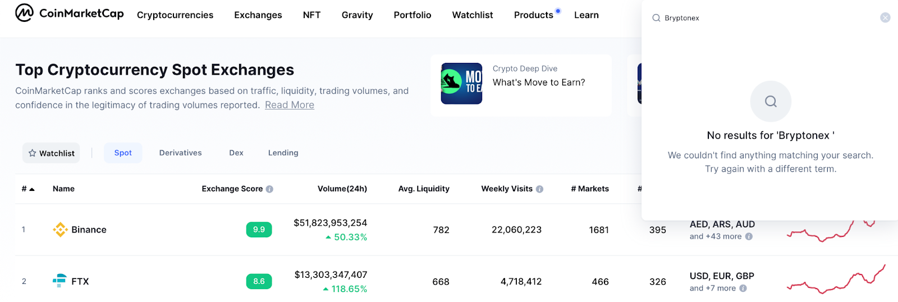Image resolution: width=898 pixels, height=302 pixels.
Task: Switch to the Derivatives tab
Action: (180, 153)
